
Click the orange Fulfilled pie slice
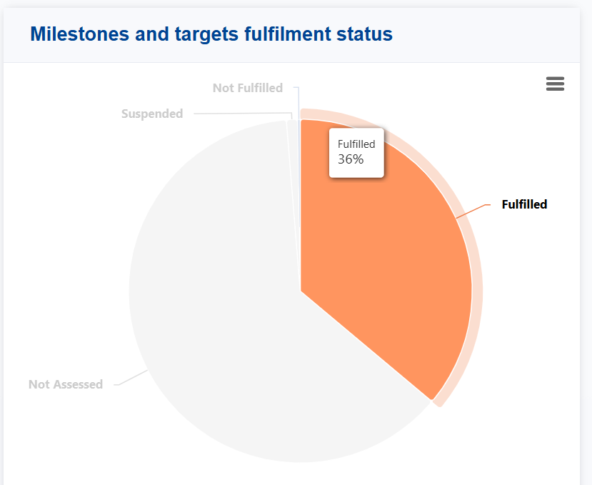pos(386,271)
